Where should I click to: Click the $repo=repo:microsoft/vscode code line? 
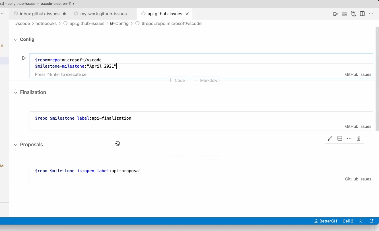68,60
